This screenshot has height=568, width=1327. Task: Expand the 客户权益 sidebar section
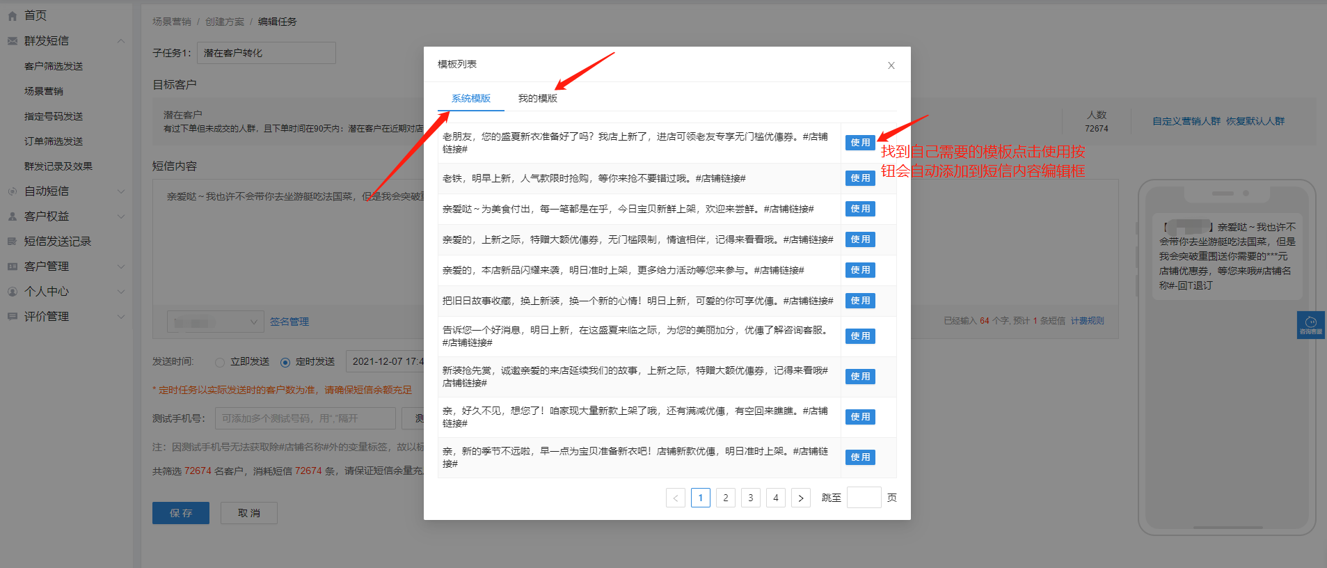click(121, 216)
